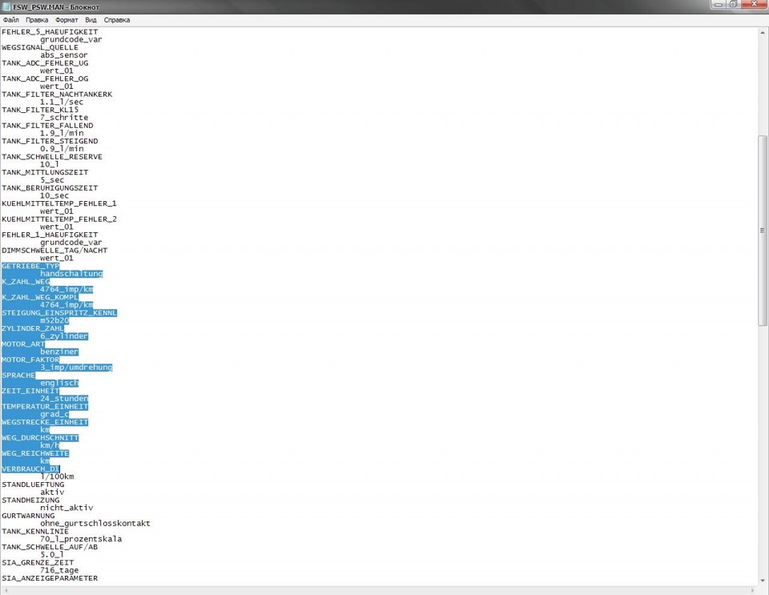Close the Notepad window
Screen dimensions: 769x595
754,5
